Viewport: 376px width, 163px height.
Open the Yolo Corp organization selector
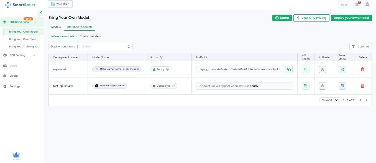coord(60,4)
